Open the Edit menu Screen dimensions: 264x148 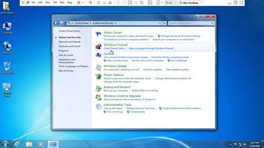[x=40, y=2]
